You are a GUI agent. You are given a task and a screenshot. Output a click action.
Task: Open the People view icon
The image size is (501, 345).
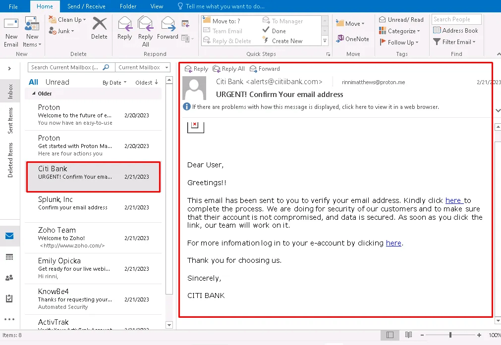pos(9,278)
